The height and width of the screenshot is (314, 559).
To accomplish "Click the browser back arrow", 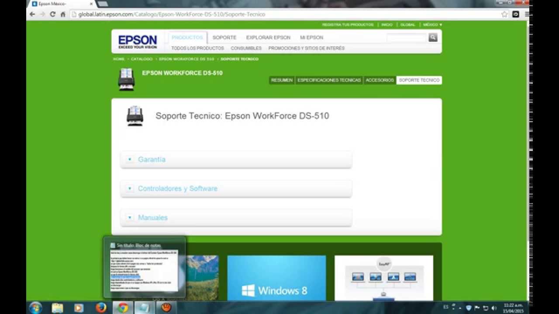I will pos(32,14).
